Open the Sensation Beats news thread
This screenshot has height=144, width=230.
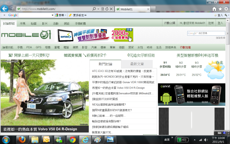click(123, 94)
